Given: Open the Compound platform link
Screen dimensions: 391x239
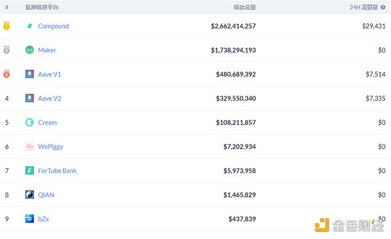Looking at the screenshot, I should 53,26.
